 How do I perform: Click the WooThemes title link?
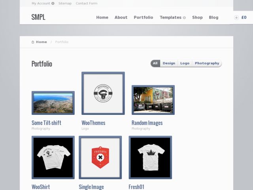click(x=93, y=123)
